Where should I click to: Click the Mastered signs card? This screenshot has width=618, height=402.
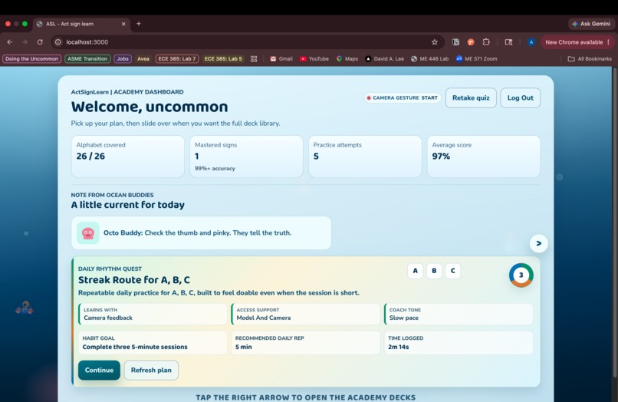[x=246, y=157]
